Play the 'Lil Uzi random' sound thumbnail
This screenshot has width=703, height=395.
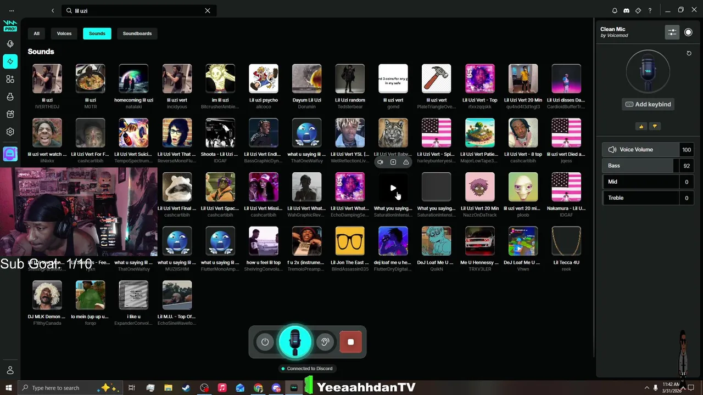pyautogui.click(x=350, y=79)
